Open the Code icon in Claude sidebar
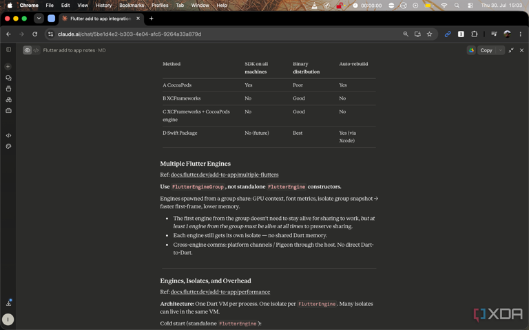 coord(8,135)
